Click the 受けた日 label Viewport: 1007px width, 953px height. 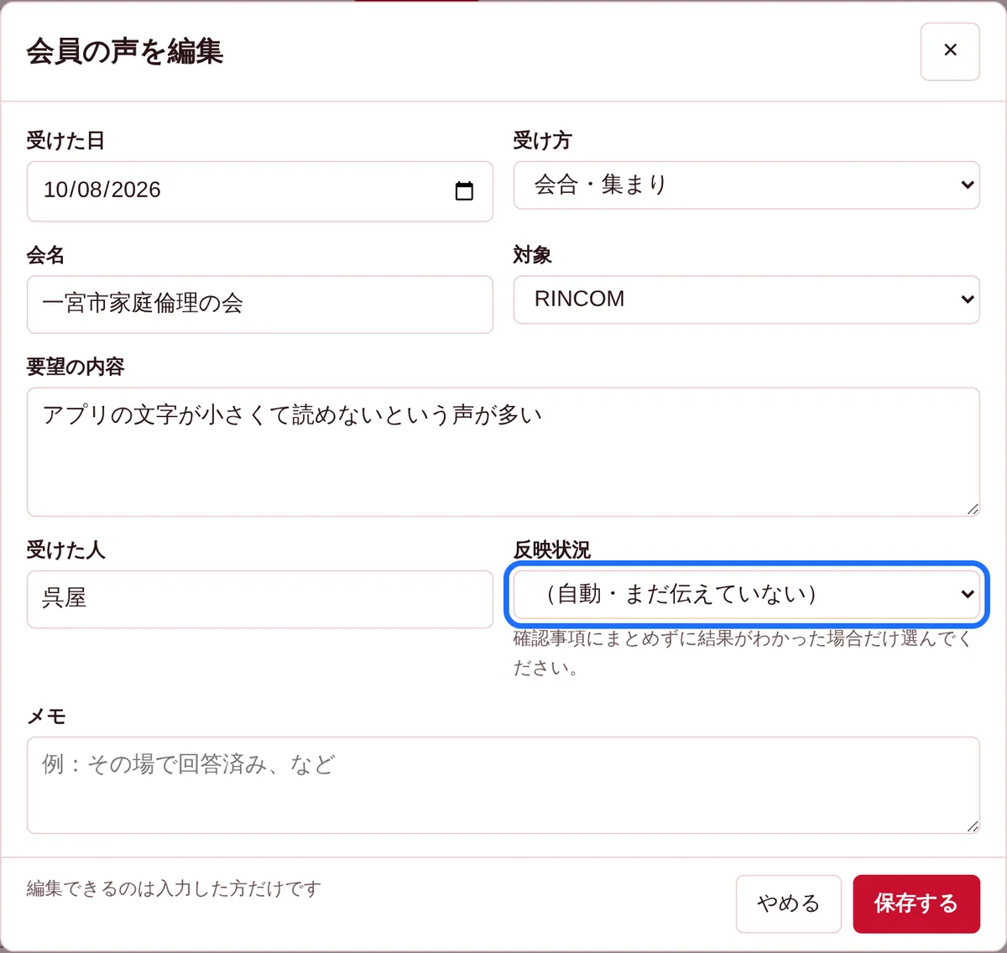65,140
